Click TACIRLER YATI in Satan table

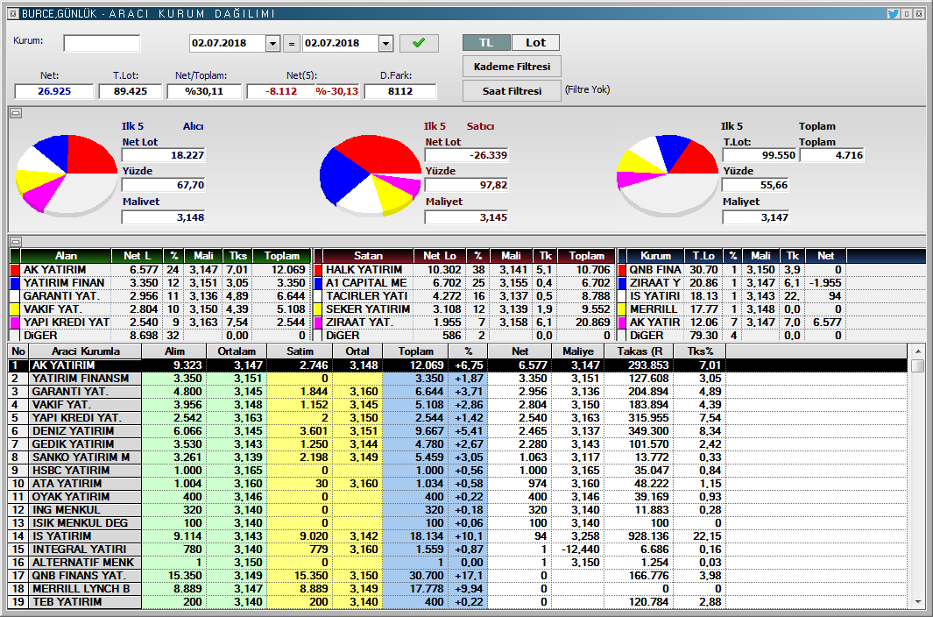[366, 296]
